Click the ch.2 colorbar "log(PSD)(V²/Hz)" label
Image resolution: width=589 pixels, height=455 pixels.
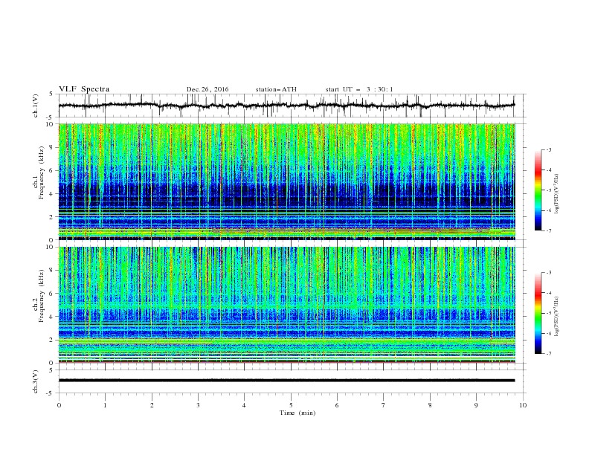(557, 317)
